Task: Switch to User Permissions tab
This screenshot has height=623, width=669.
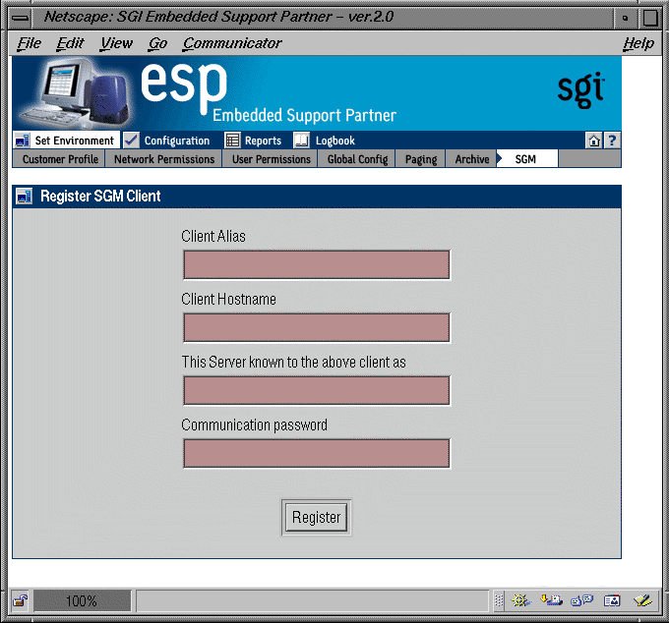Action: pos(271,159)
